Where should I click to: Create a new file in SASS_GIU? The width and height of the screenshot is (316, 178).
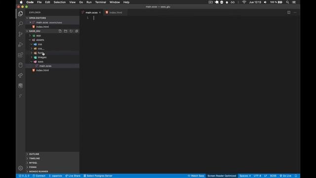[x=60, y=31]
